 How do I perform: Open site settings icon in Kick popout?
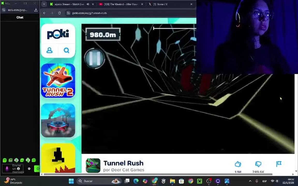[4, 10]
